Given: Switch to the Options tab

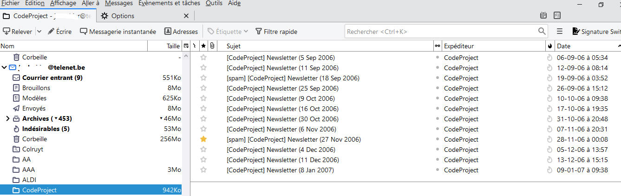Looking at the screenshot, I should (123, 16).
